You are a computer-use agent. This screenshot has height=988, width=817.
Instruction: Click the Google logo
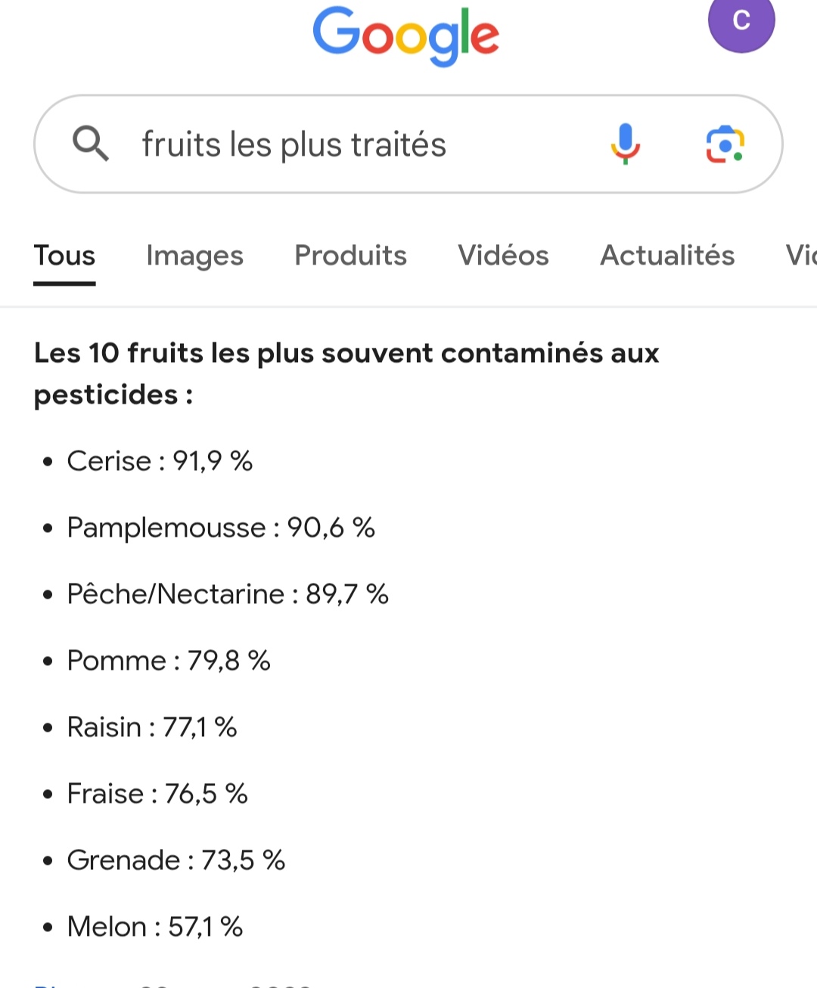tap(406, 36)
